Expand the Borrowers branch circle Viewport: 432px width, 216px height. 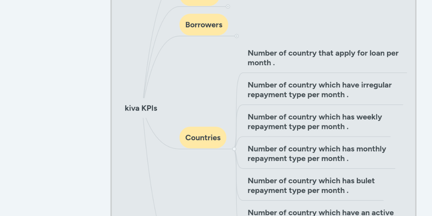click(x=237, y=36)
